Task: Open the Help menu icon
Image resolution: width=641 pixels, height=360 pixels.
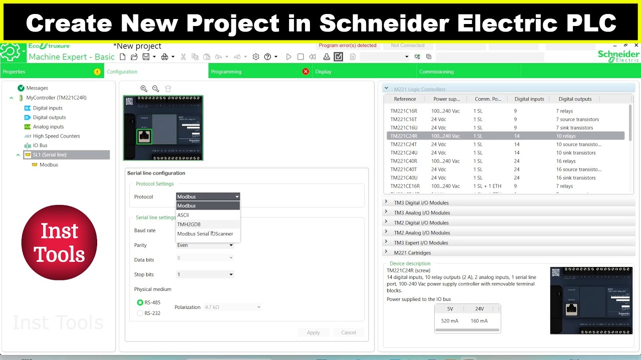Action: pos(267,57)
